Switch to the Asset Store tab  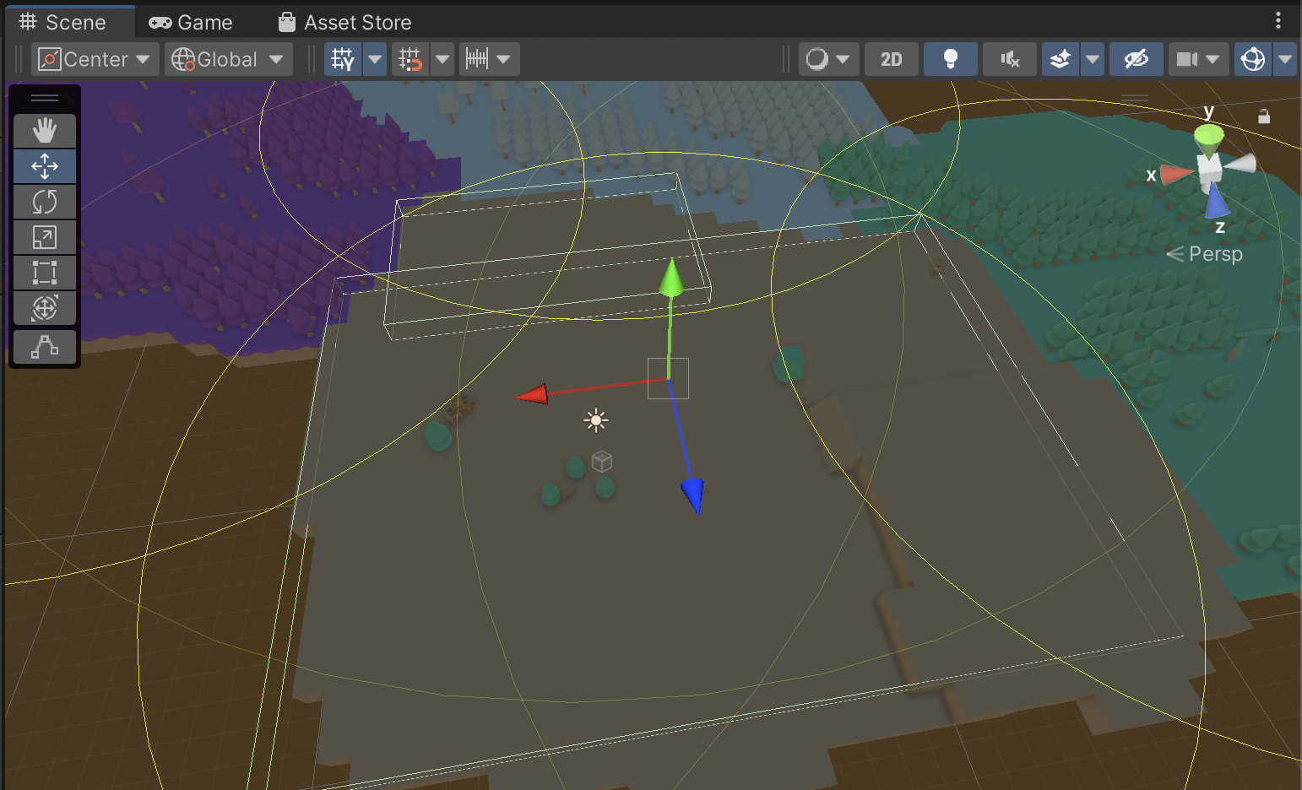[x=345, y=22]
